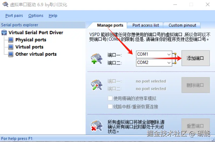This screenshot has height=142, width=215.
Task: Click the app icon in title bar
Action: click(5, 5)
